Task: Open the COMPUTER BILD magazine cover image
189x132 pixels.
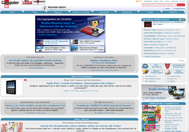Action: (151, 118)
